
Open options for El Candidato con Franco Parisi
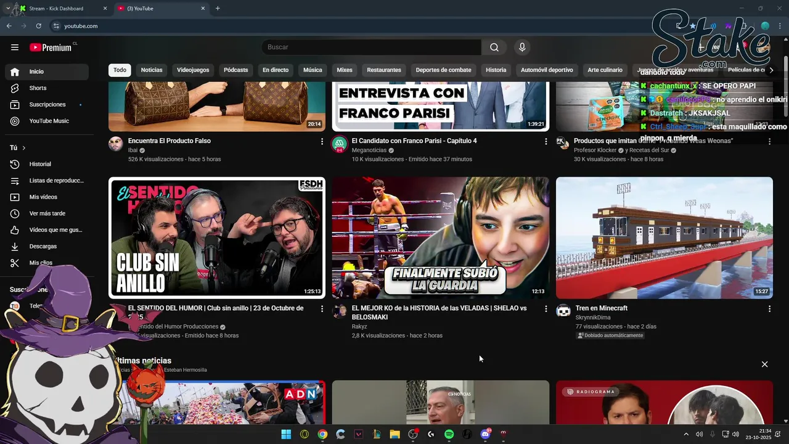coord(546,141)
